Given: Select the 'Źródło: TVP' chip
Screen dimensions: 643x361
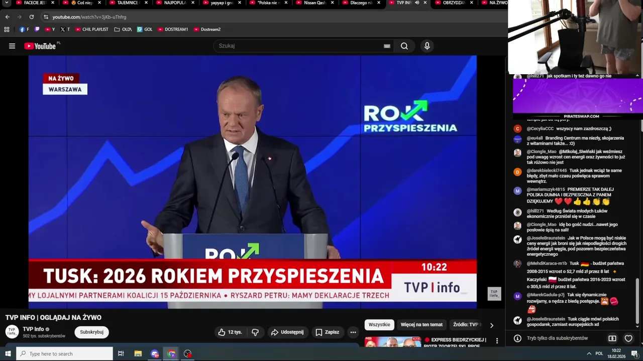Looking at the screenshot, I should pos(467,325).
